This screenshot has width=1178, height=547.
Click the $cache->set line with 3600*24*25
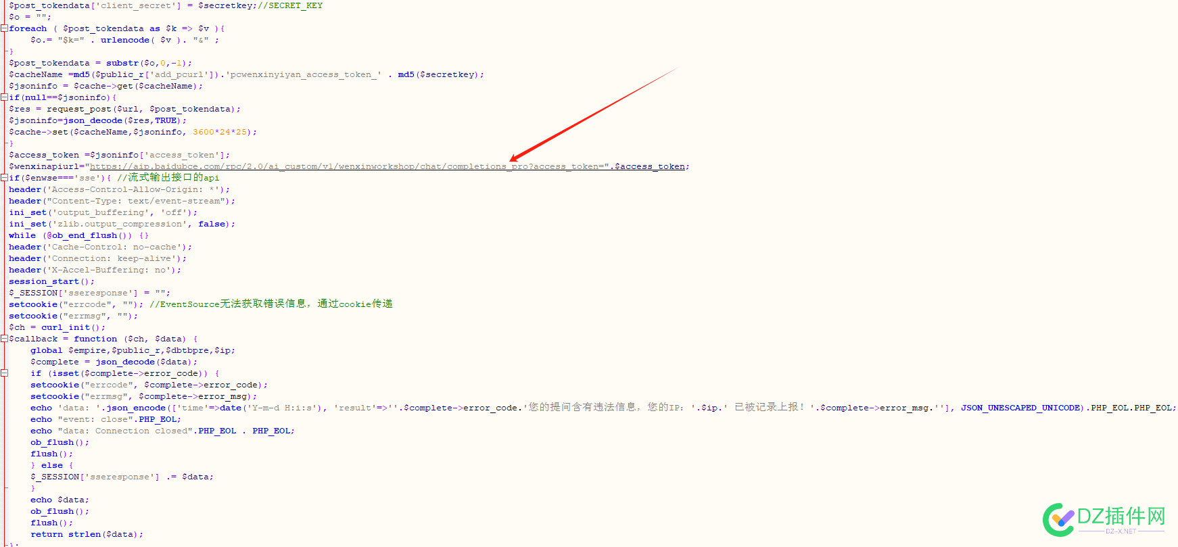click(133, 132)
